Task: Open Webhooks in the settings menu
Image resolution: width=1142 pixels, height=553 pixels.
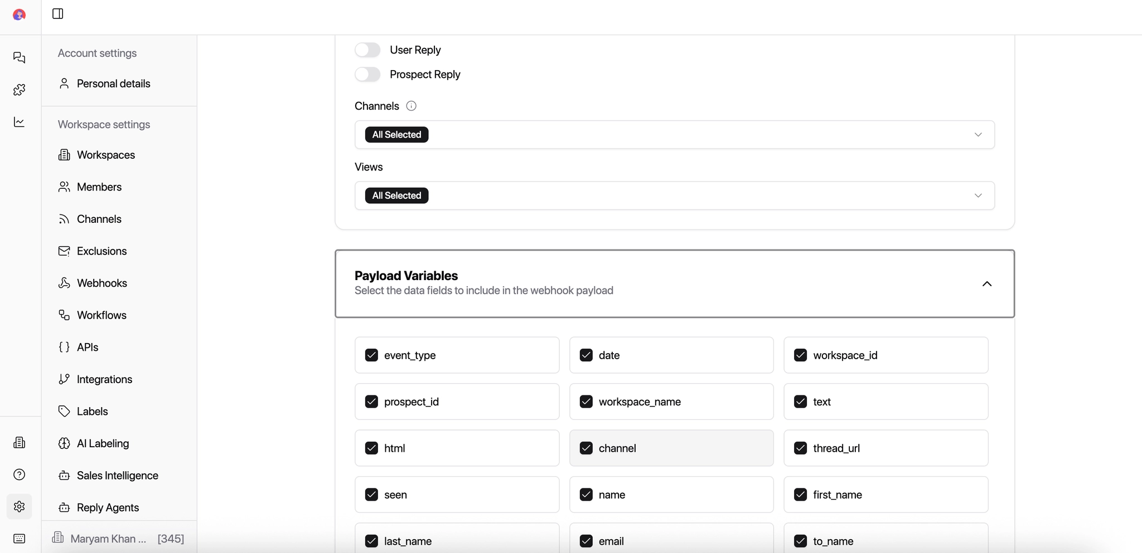Action: pos(102,283)
